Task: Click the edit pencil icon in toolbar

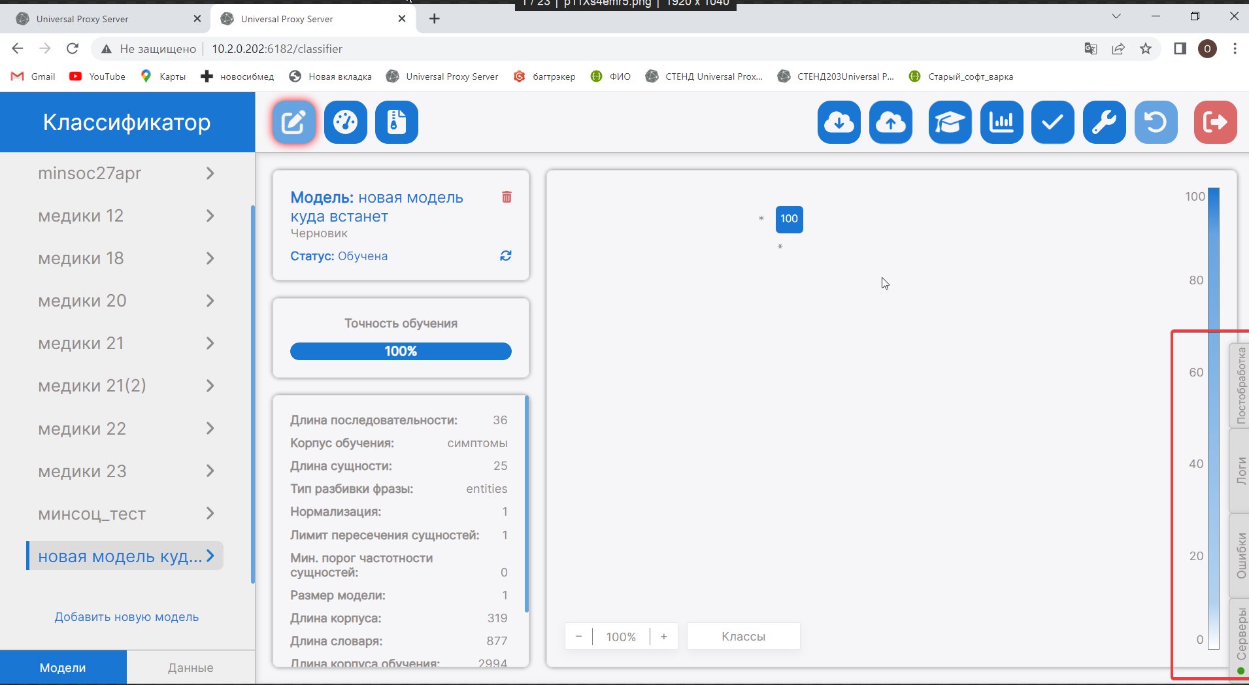Action: [x=293, y=122]
